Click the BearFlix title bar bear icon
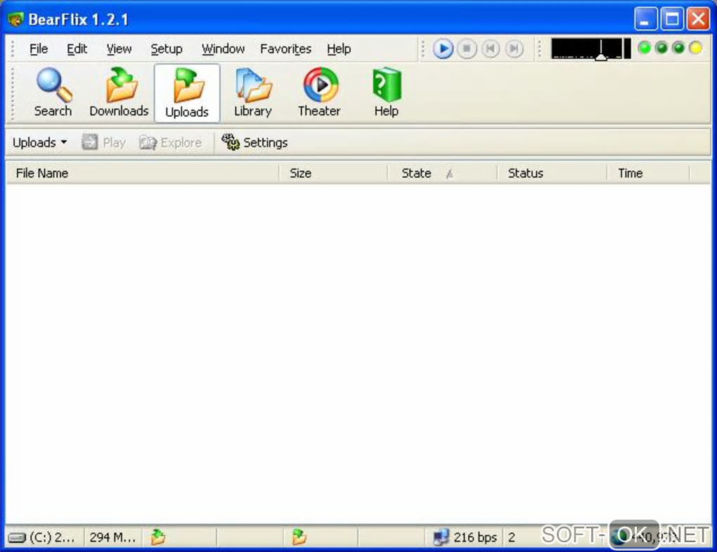The image size is (717, 552). 15,20
